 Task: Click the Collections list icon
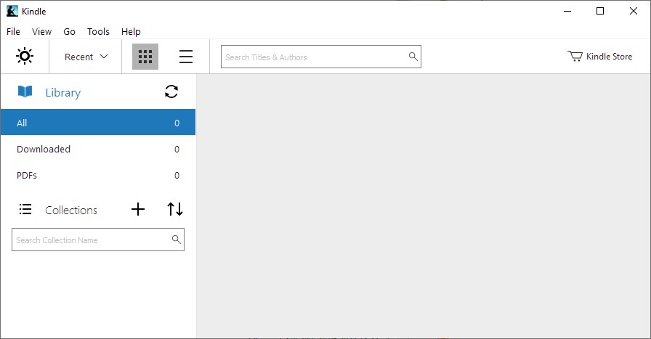tap(25, 210)
